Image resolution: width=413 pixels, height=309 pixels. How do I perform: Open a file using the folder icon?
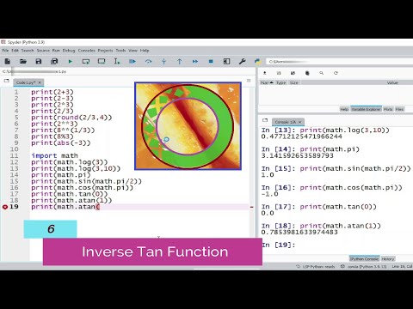point(23,61)
